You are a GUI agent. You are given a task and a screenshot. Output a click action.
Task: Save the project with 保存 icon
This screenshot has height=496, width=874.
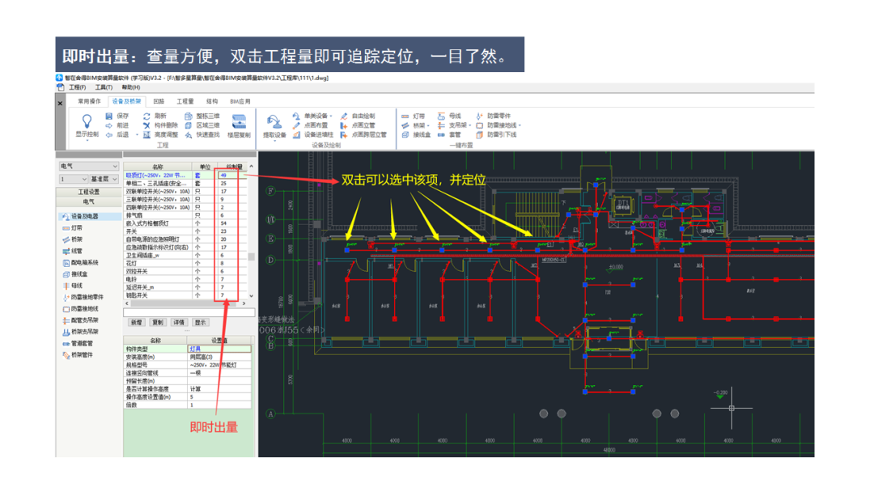(x=117, y=116)
